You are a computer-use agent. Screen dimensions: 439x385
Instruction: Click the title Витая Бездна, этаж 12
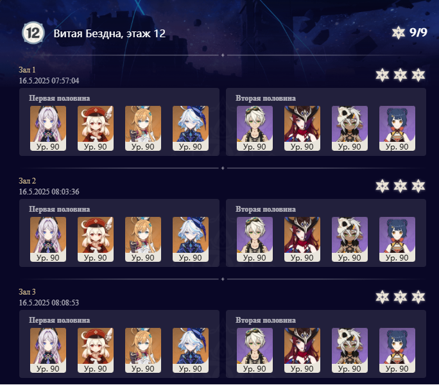click(x=110, y=33)
